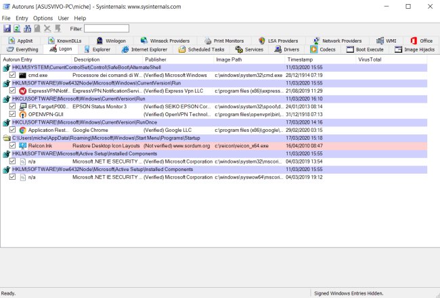Uncheck the syswow64 mscories n/a entry

12,177
